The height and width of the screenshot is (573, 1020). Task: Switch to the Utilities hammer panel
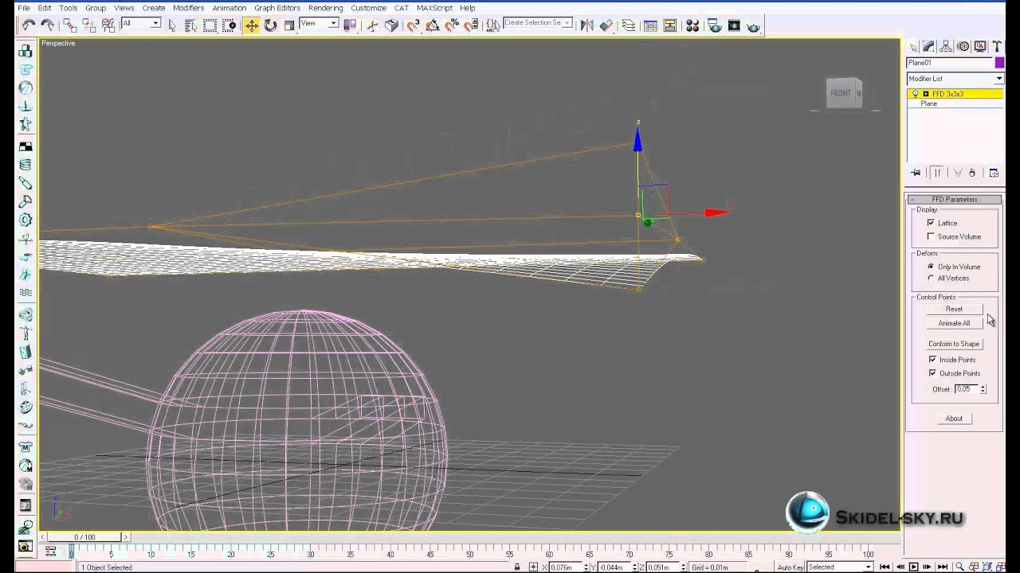(x=997, y=46)
